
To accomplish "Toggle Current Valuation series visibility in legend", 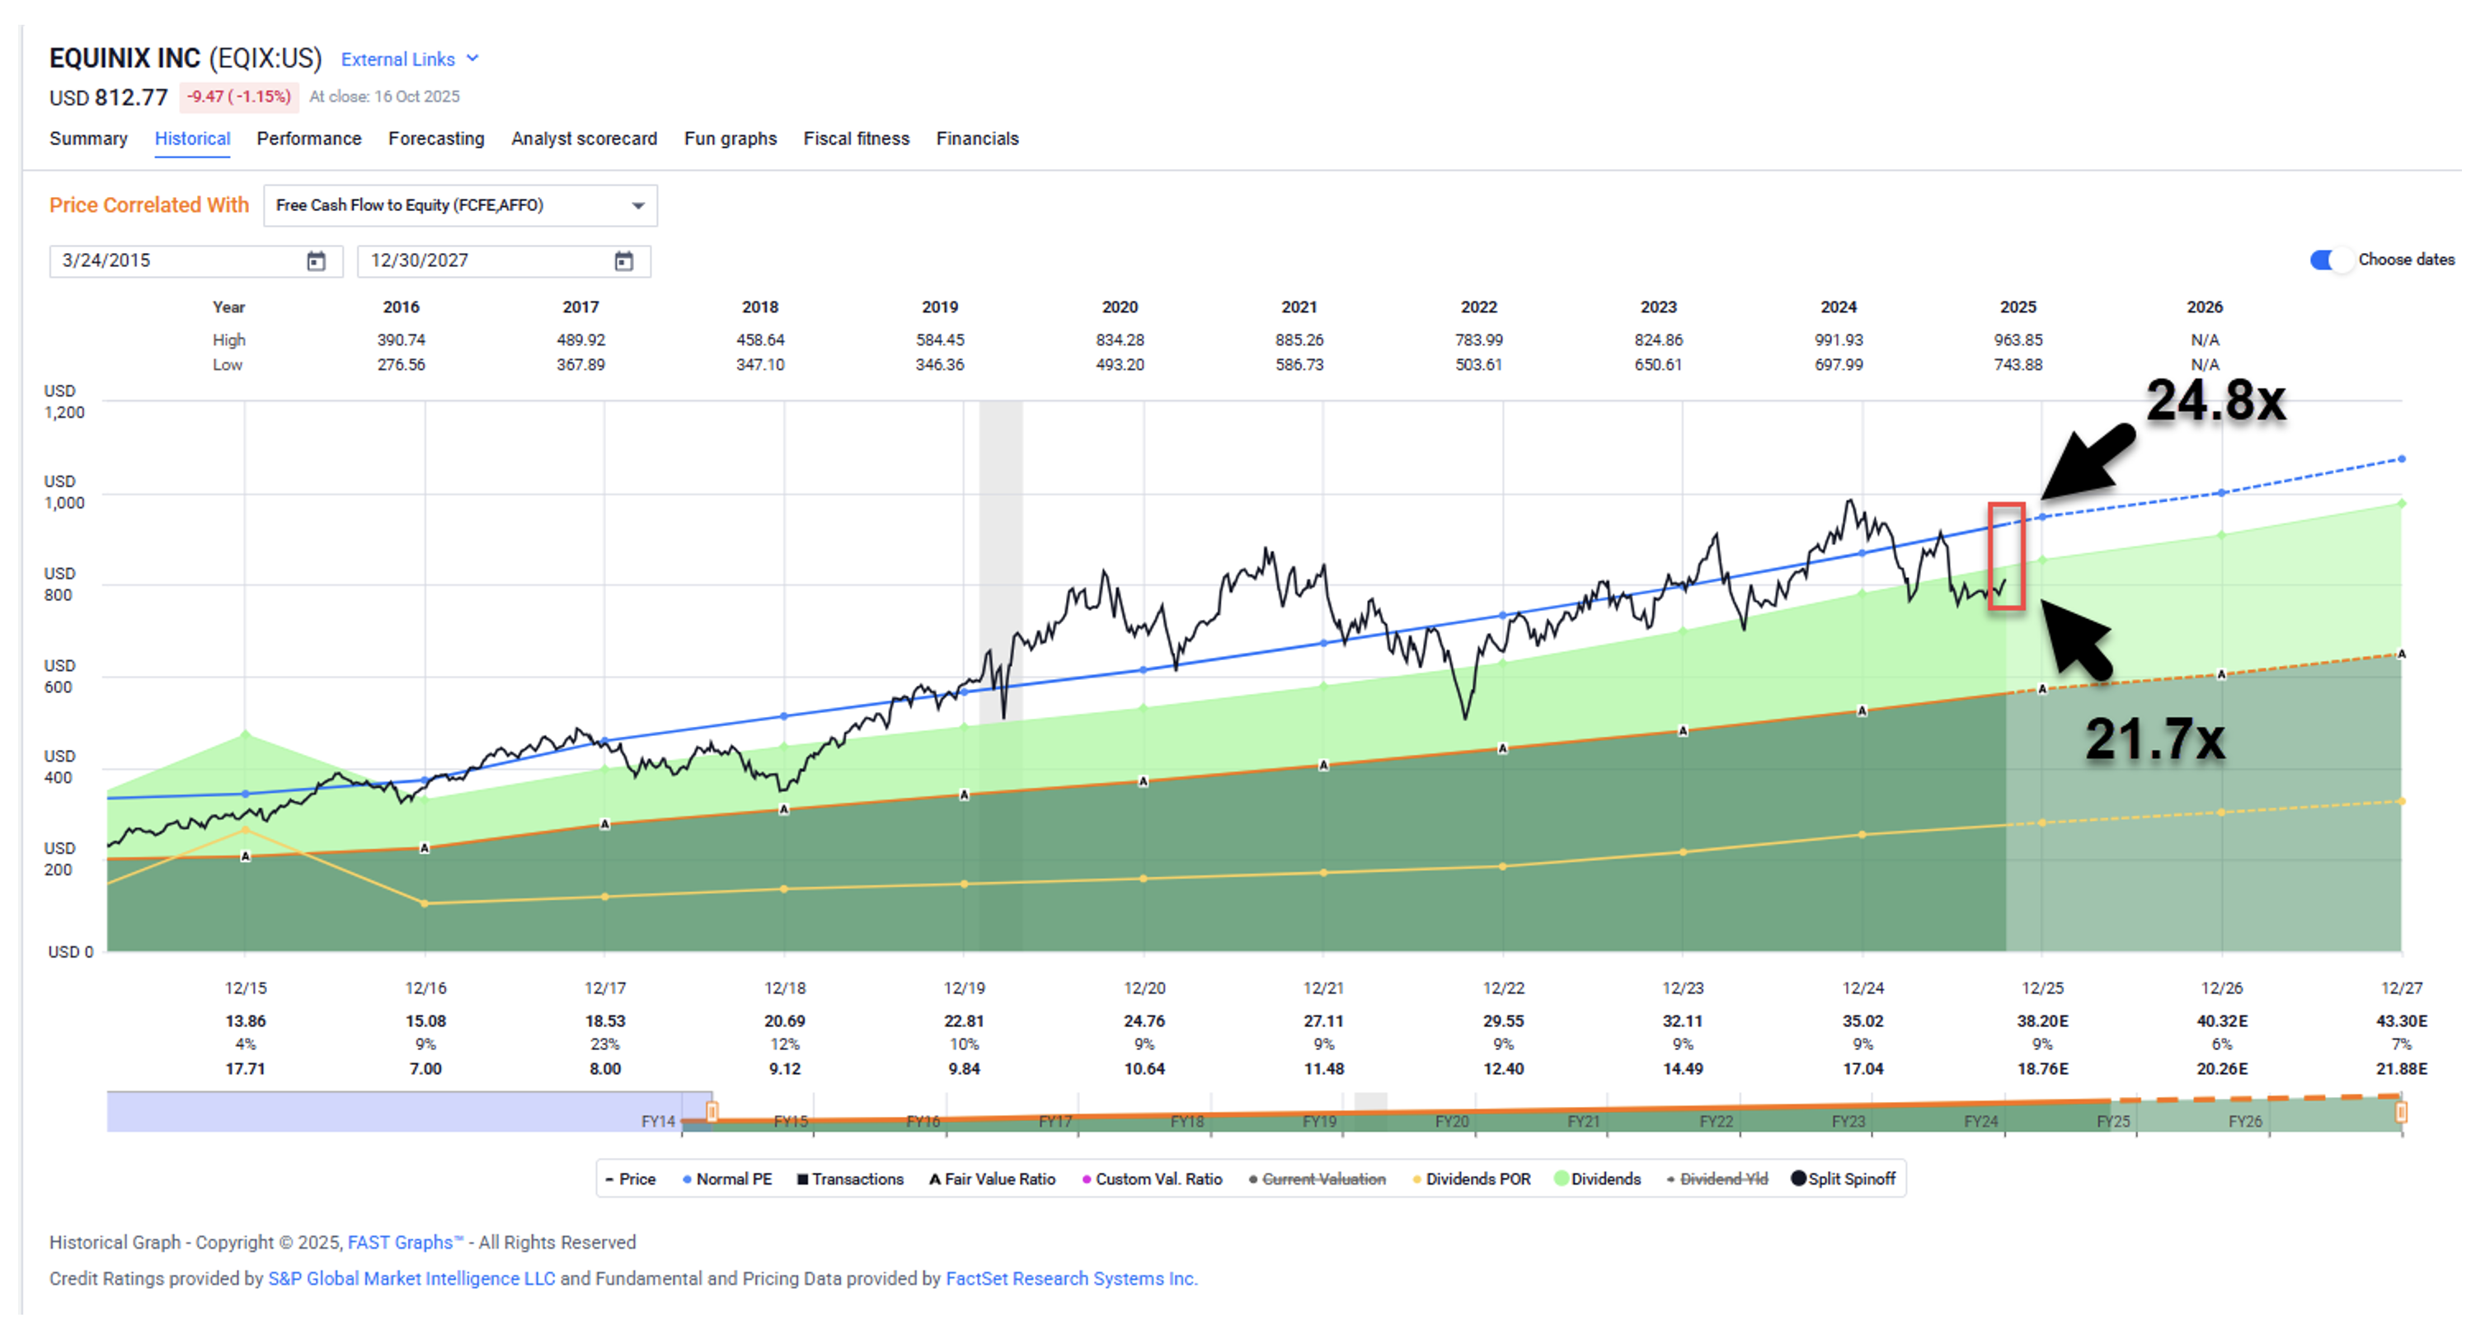I will (1322, 1179).
